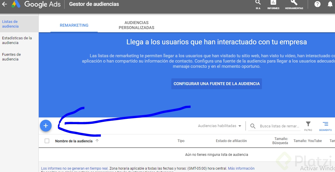Click the Gestor de audiencias title
335x172 pixels.
click(x=94, y=4)
